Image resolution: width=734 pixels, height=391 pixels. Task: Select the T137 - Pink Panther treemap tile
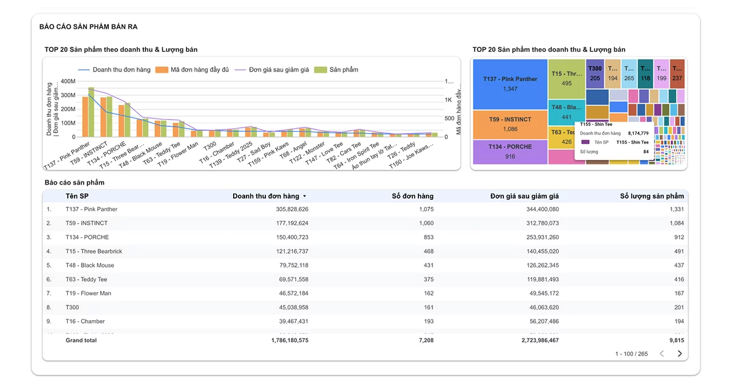(x=510, y=84)
